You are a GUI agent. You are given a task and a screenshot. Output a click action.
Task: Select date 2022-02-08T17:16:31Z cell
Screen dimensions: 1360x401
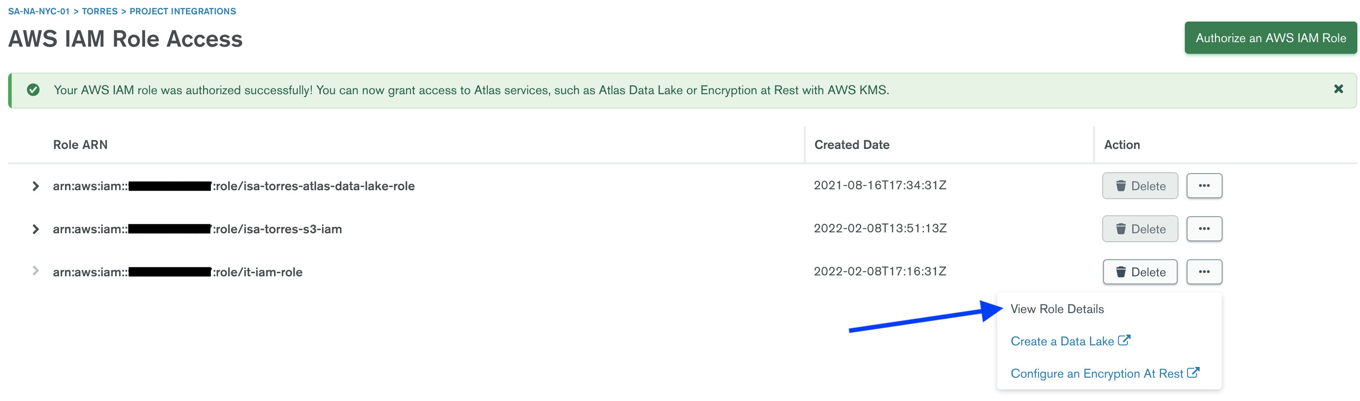880,271
